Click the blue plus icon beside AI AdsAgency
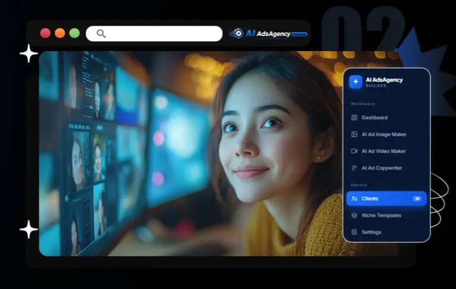 (356, 81)
